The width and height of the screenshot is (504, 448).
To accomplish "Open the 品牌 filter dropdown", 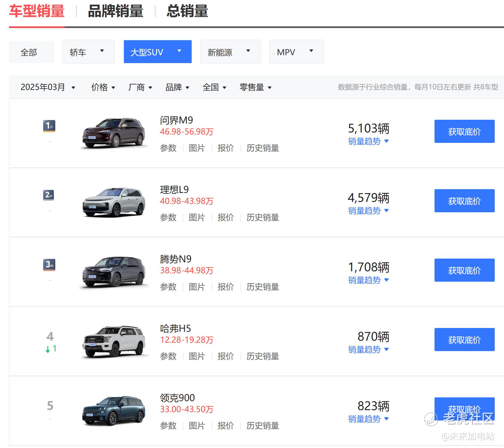I will 177,87.
